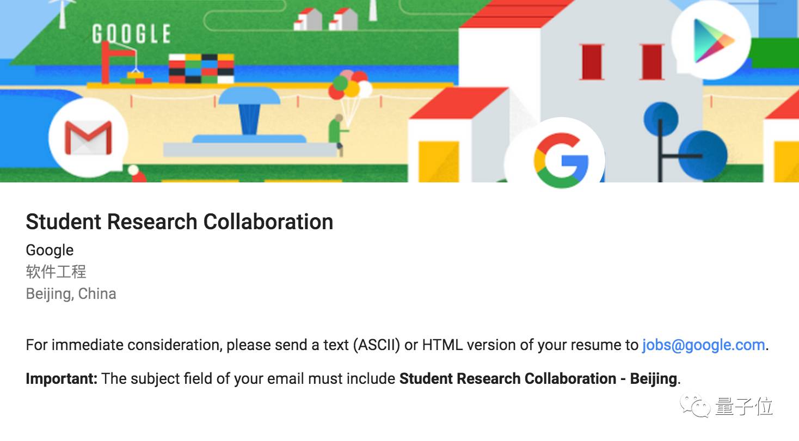Image resolution: width=799 pixels, height=441 pixels.
Task: Click the stacked shipping containers illustration
Action: (x=201, y=69)
